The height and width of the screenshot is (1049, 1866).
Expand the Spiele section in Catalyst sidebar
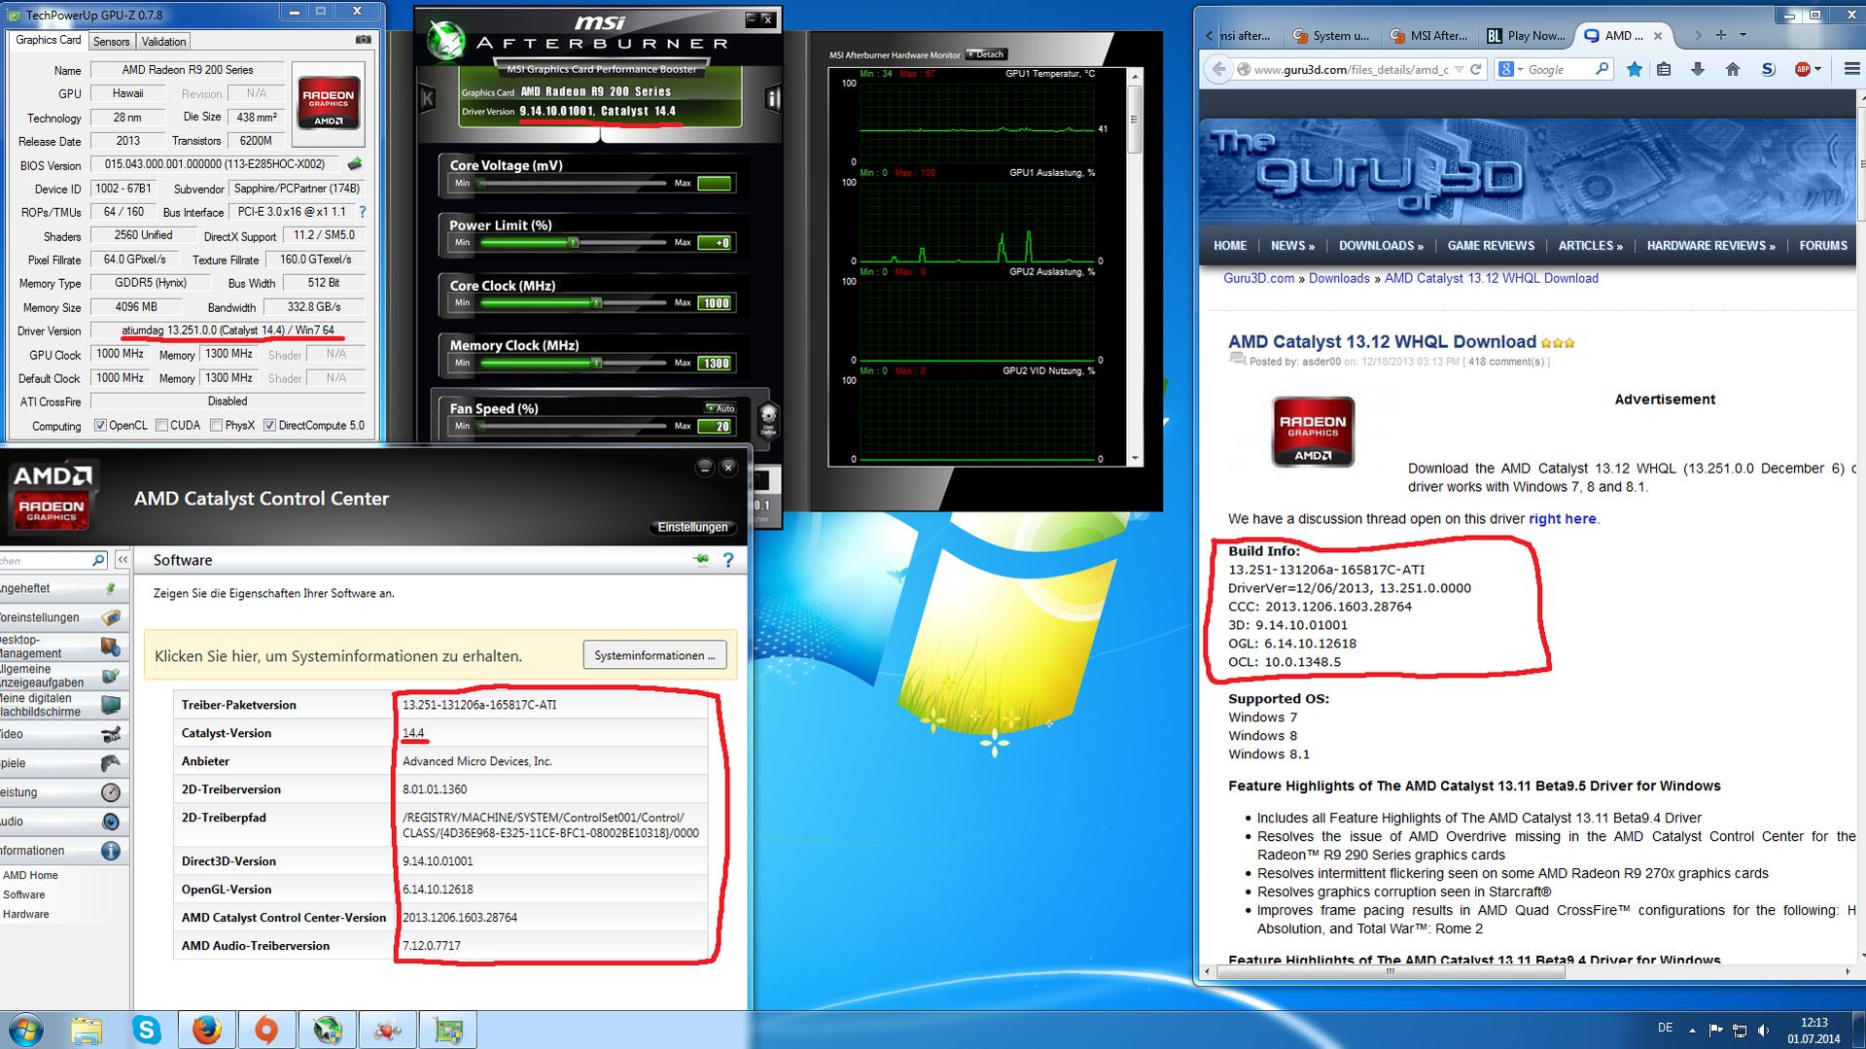[63, 763]
